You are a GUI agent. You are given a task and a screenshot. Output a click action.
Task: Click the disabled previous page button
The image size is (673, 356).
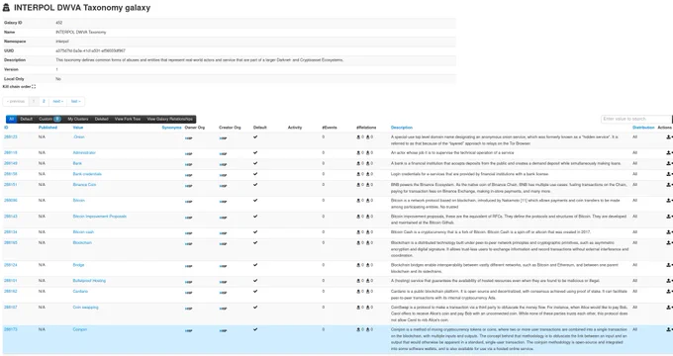[x=16, y=101]
